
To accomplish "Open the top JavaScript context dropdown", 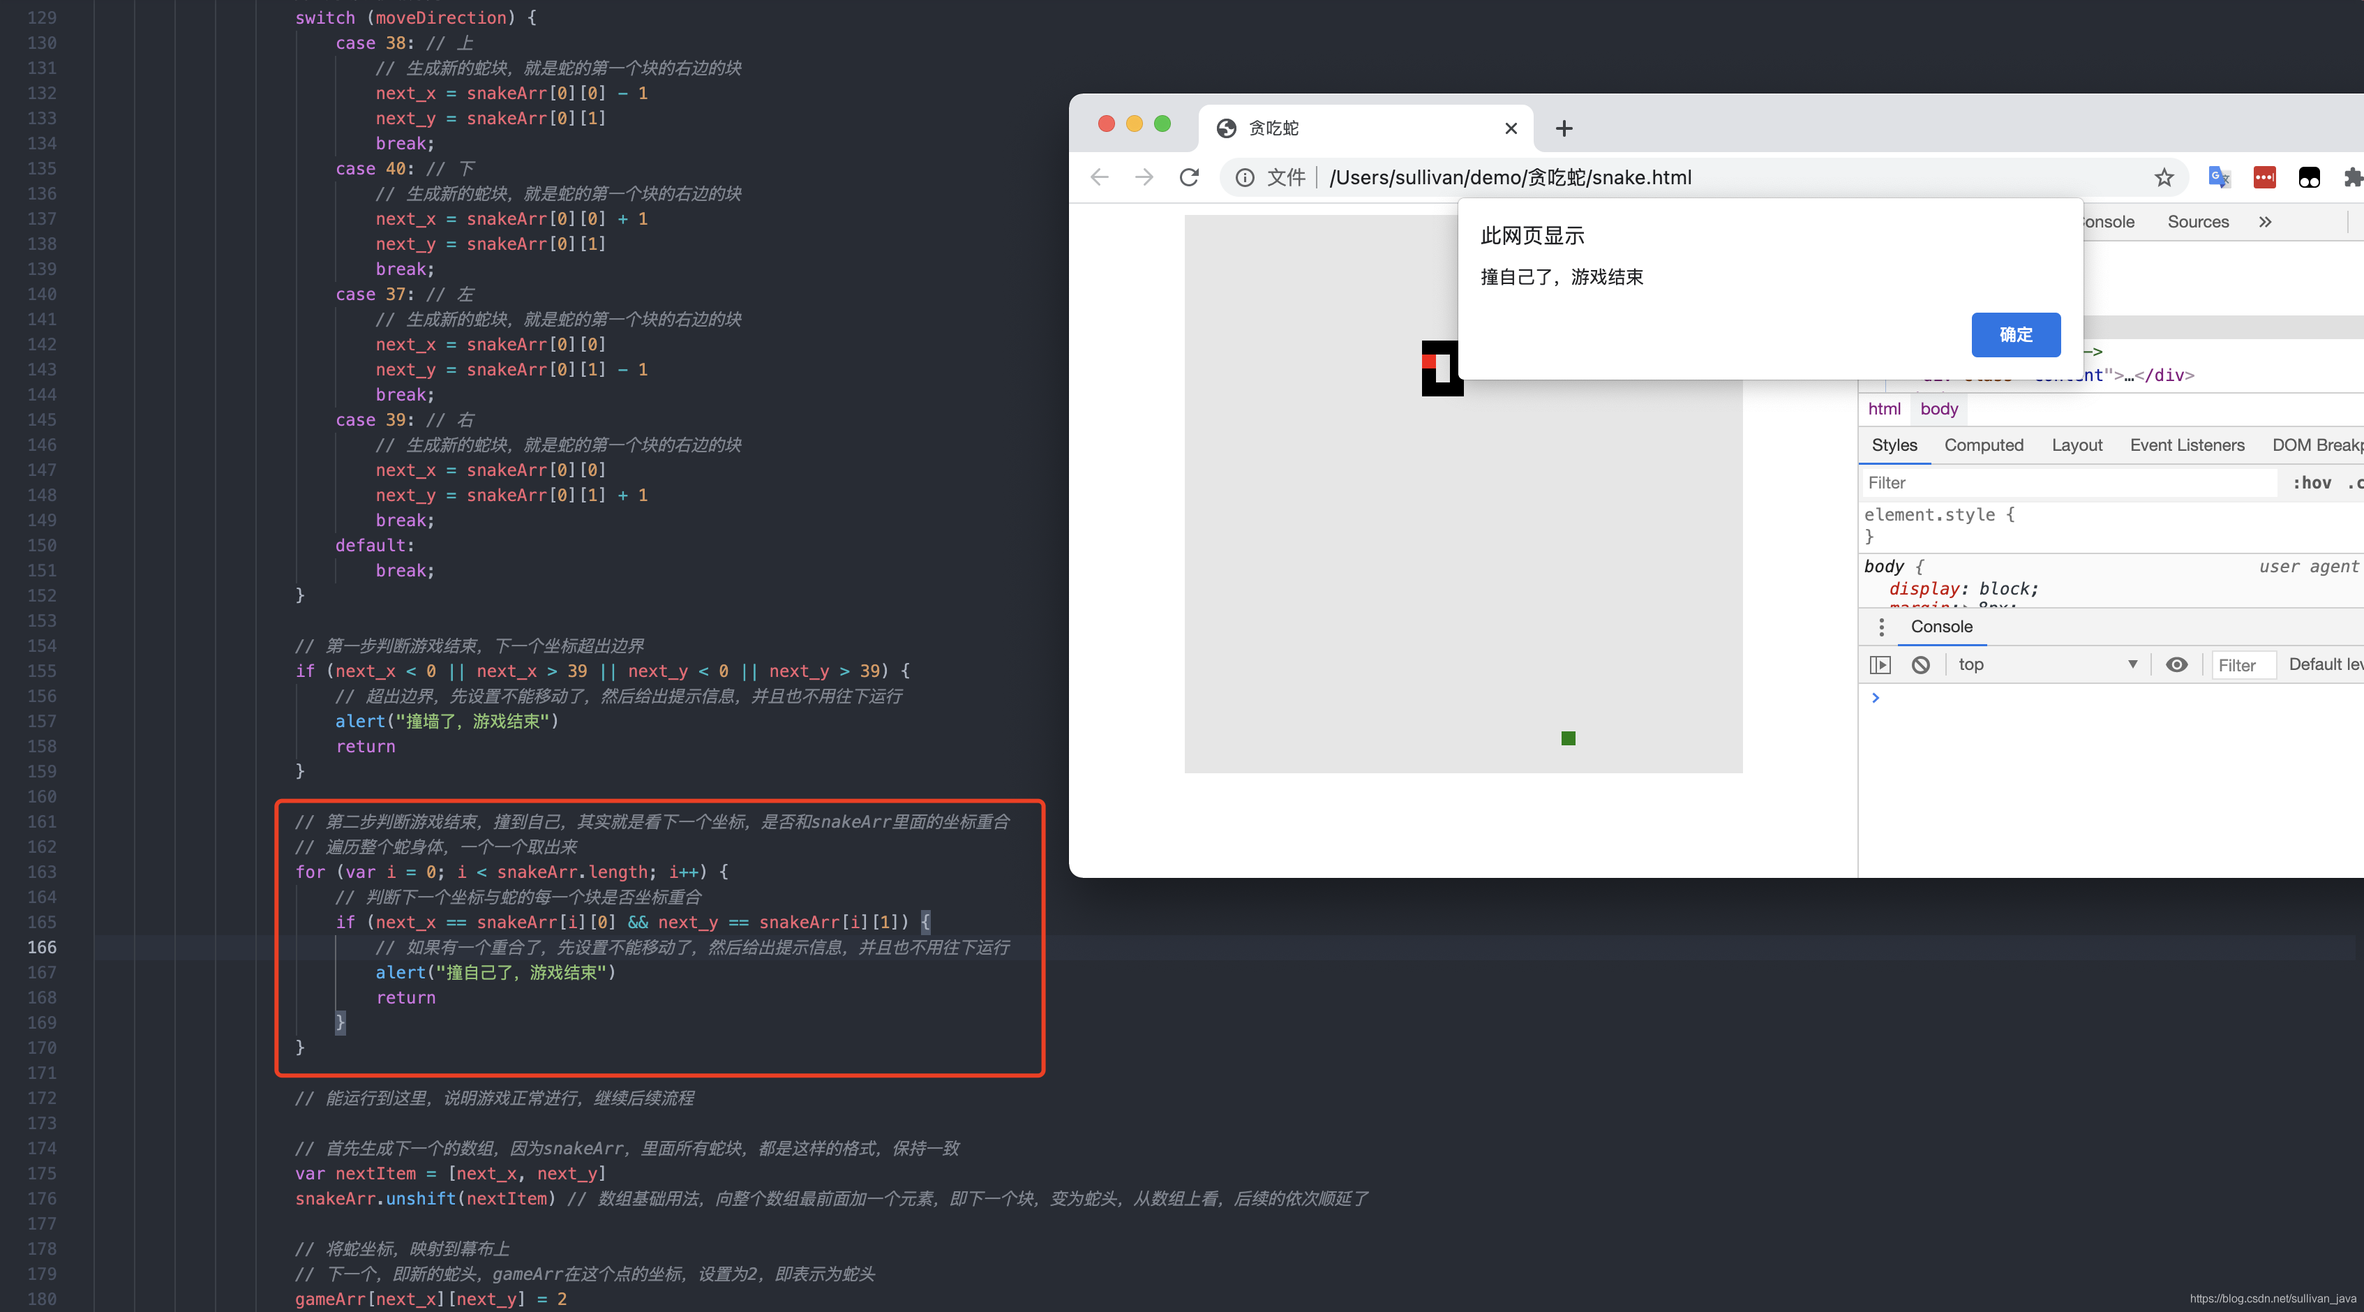I will point(2047,664).
